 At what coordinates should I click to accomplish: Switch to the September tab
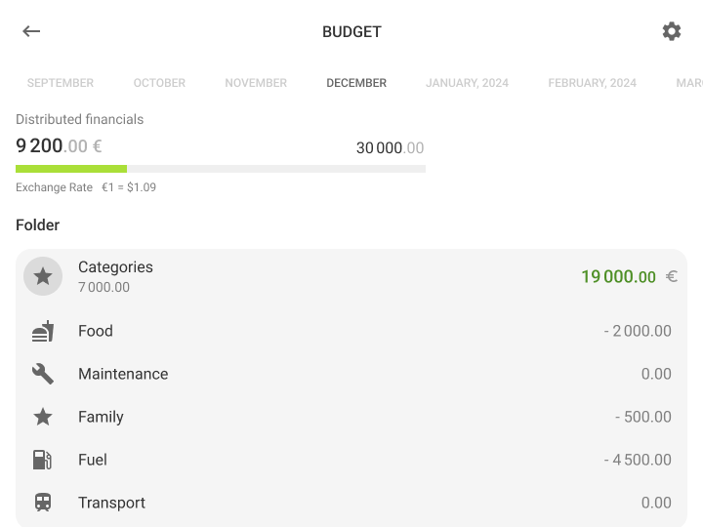tap(61, 83)
